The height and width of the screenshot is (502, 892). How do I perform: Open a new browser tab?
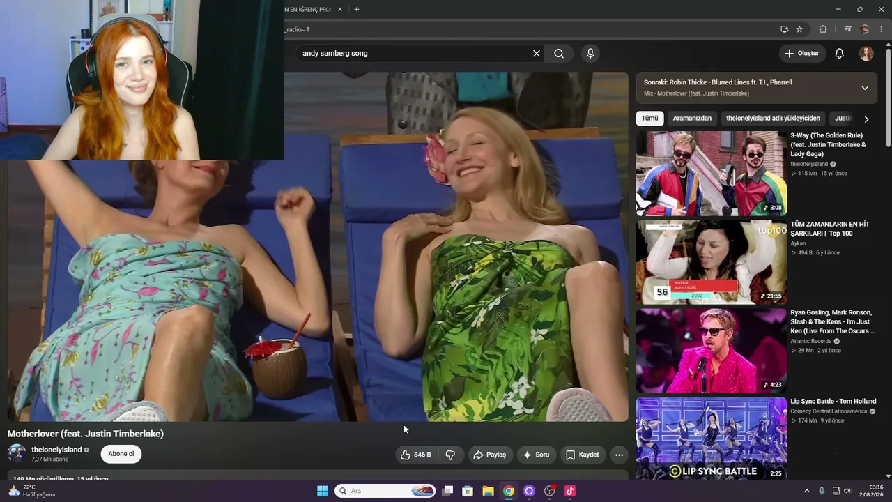(x=357, y=10)
